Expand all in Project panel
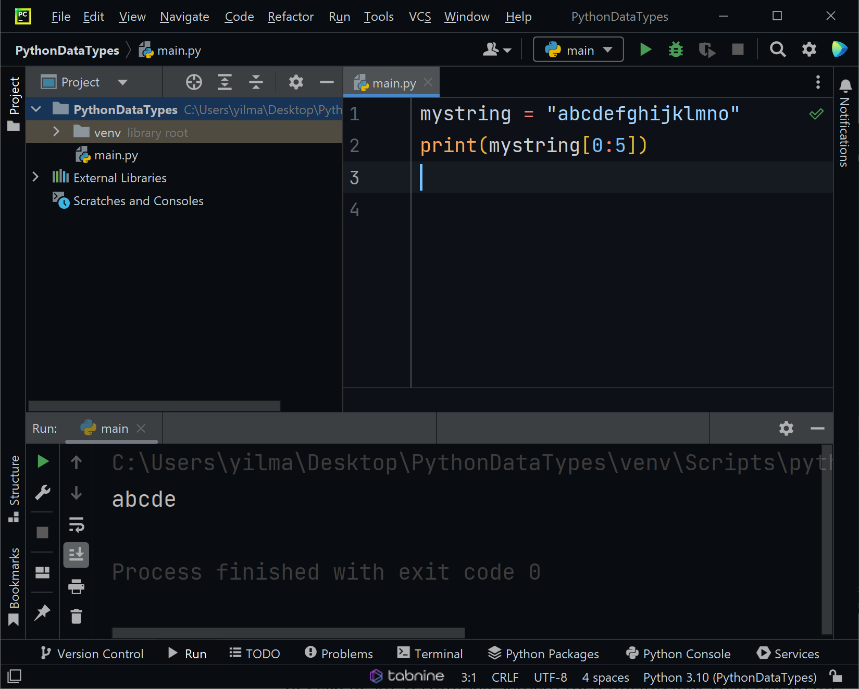 pyautogui.click(x=225, y=82)
